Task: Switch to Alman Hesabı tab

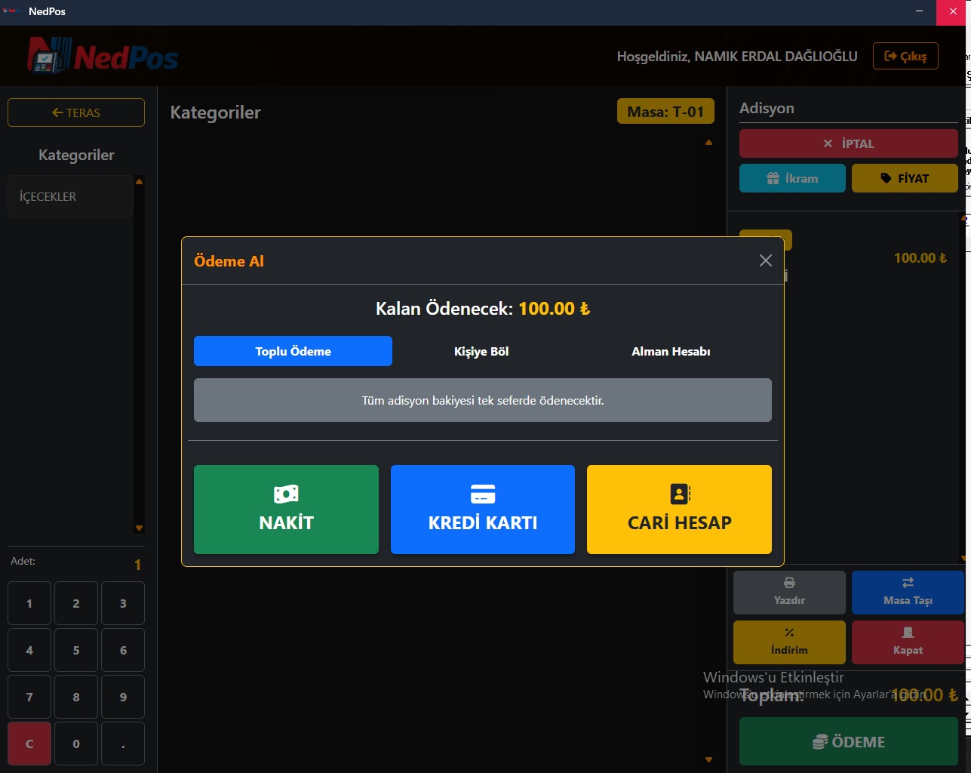Action: point(671,351)
